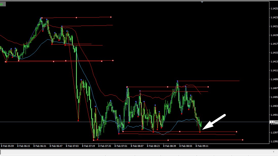This screenshot has width=278, height=156.
Task: Click the 1.1405 price axis label
Action: 274,97
